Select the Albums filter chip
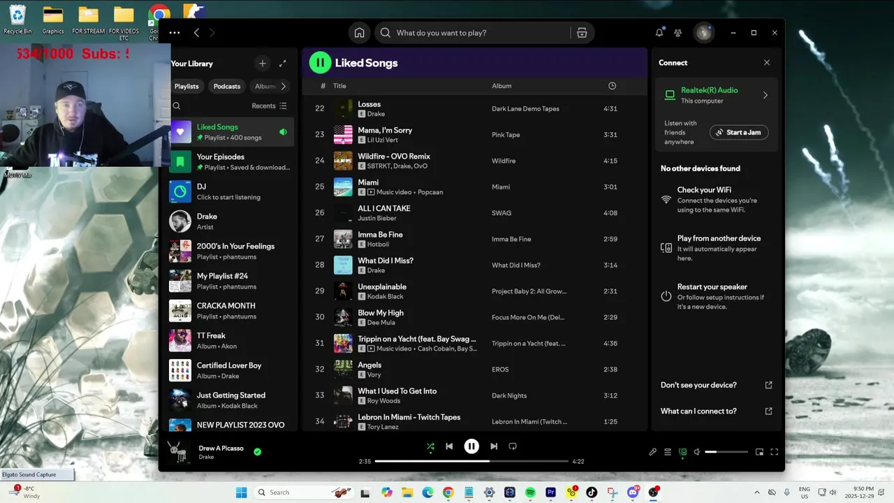 point(265,86)
